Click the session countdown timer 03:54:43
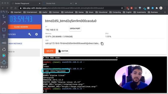The width and height of the screenshot is (168, 94). [21, 19]
